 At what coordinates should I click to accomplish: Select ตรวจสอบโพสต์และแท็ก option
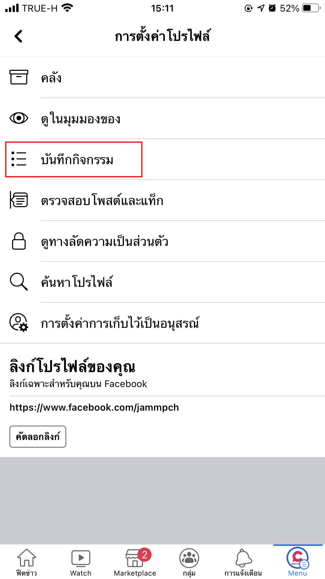click(102, 201)
